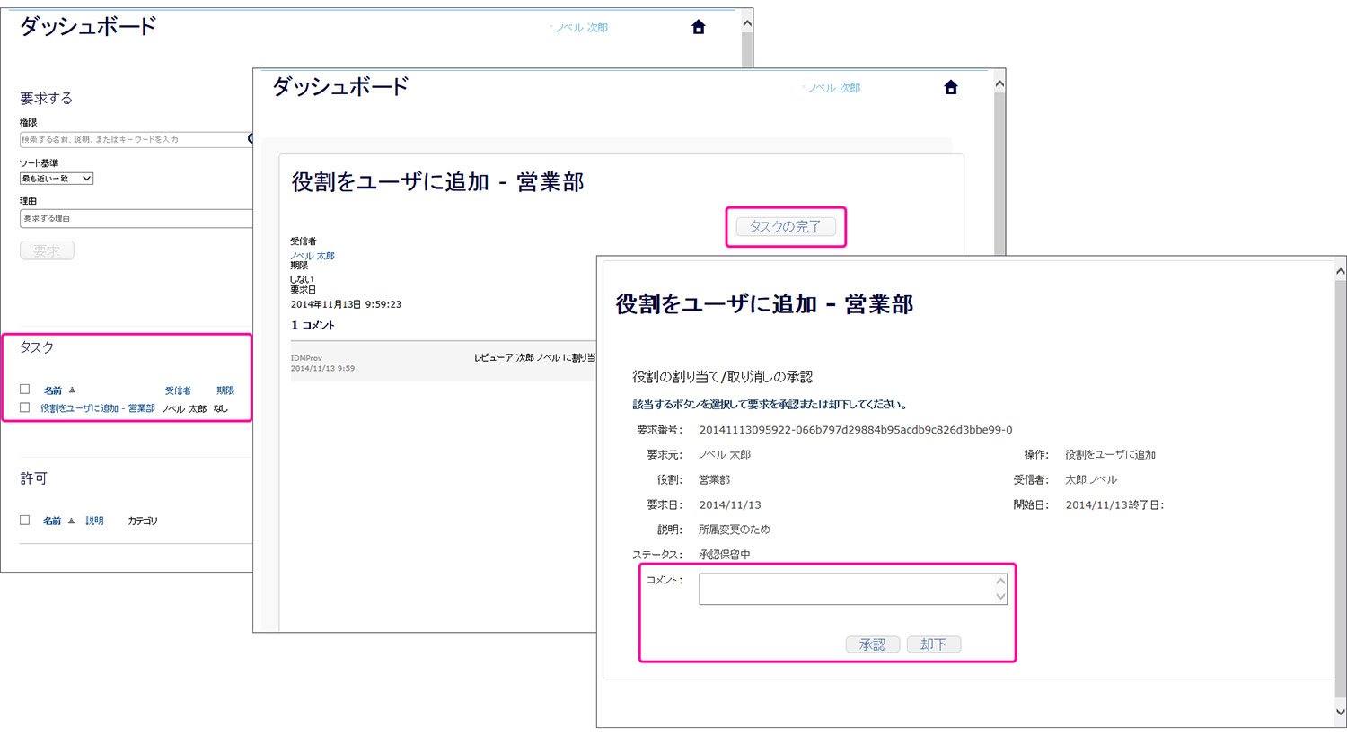Click the 承認保留中 status text

coord(724,555)
